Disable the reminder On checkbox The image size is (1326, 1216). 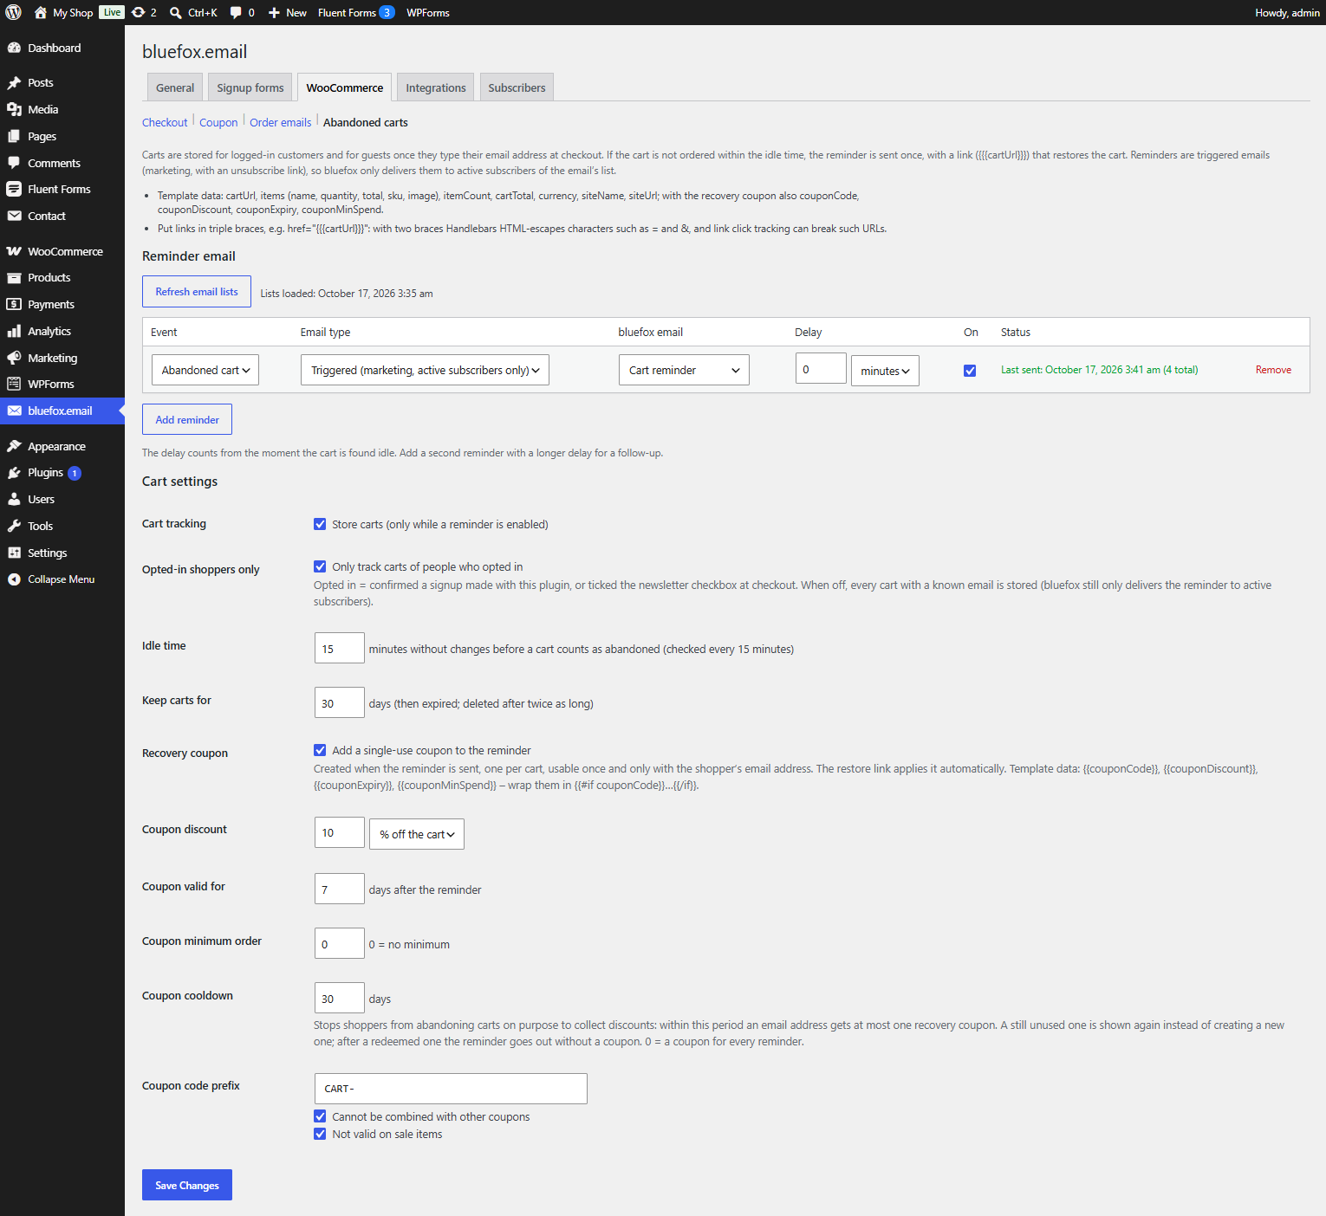tap(970, 371)
